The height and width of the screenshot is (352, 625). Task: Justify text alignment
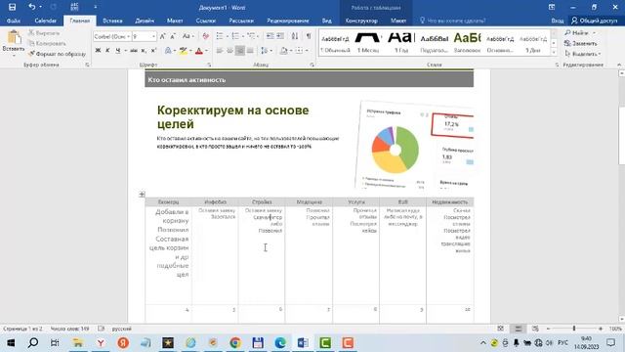[250, 51]
